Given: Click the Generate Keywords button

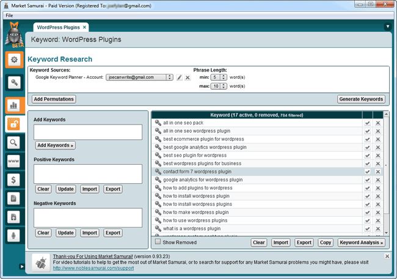Looking at the screenshot, I should [361, 99].
